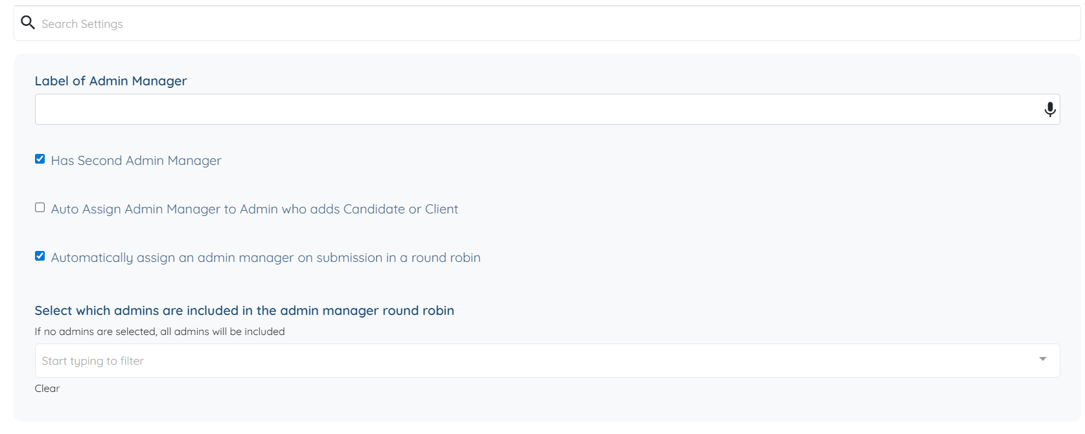The width and height of the screenshot is (1085, 434).
Task: Click the microphone voice input icon
Action: click(x=1049, y=109)
